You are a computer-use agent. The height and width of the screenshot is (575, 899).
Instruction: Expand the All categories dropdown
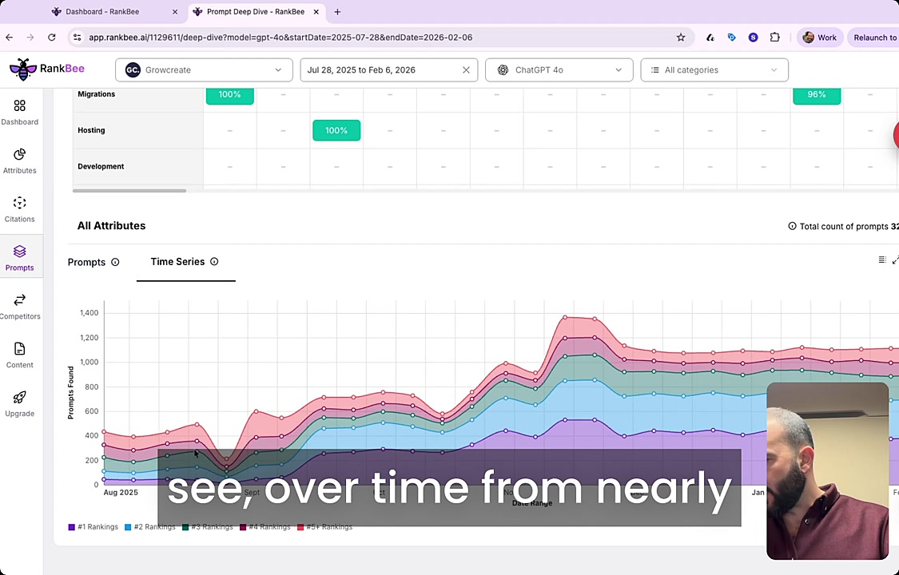tap(714, 70)
